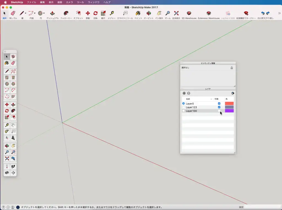Click Zoom Extents in top toolbar

coord(176,13)
